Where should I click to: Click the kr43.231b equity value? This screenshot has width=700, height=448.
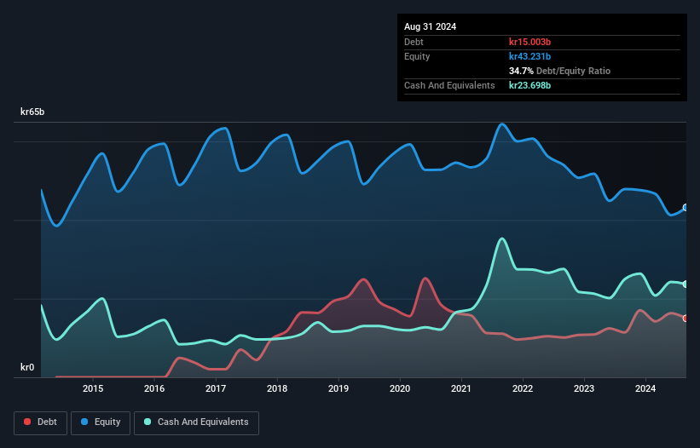click(x=530, y=56)
